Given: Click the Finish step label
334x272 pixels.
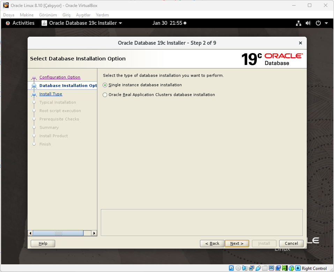Looking at the screenshot, I should tap(45, 144).
